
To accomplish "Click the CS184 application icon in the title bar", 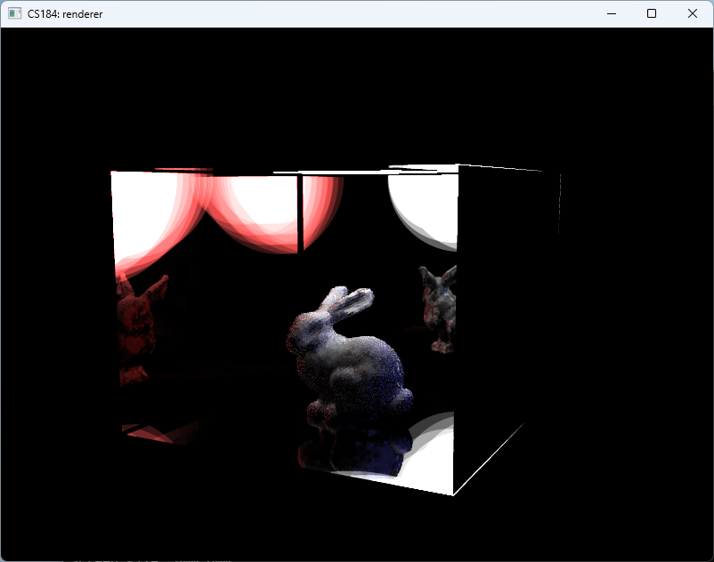I will tap(14, 13).
